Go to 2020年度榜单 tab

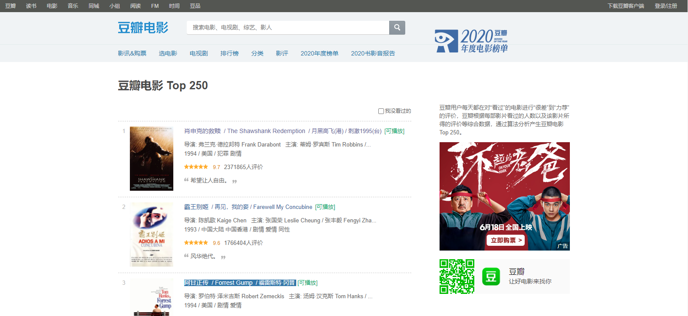(320, 53)
